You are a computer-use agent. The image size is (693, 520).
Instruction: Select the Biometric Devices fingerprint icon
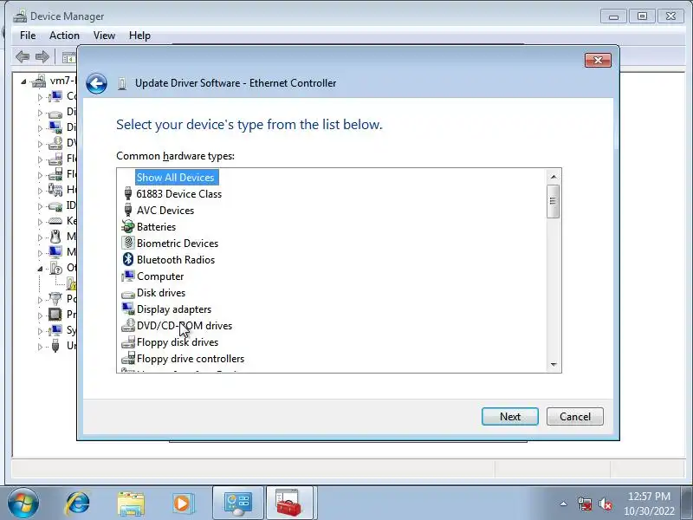pos(127,243)
